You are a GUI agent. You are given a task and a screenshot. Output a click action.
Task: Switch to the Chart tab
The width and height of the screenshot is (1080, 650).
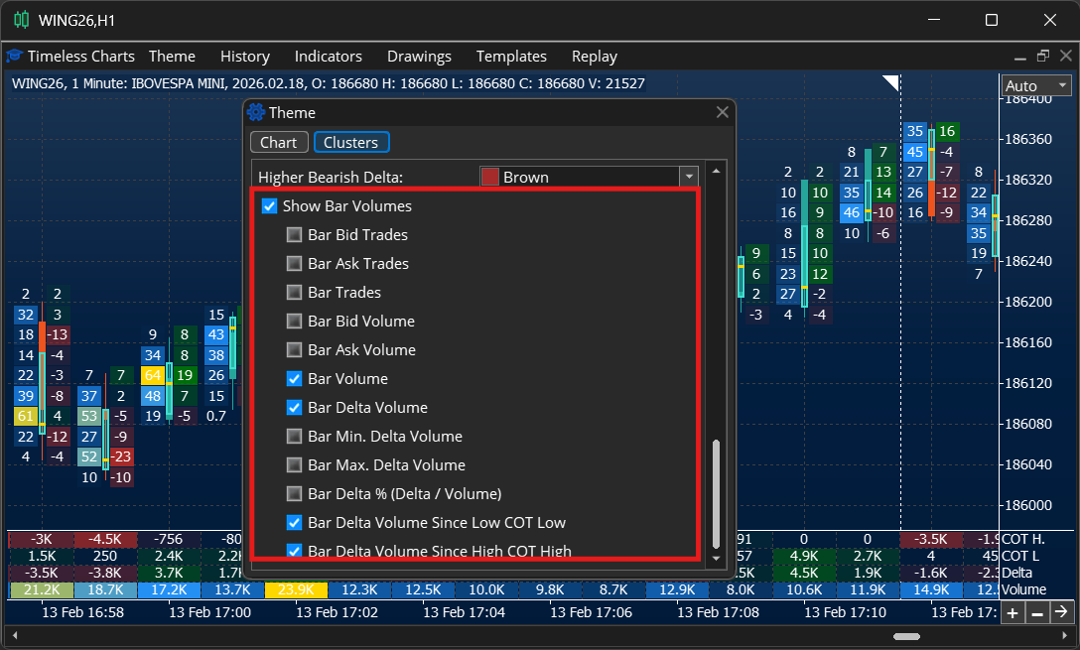click(278, 143)
